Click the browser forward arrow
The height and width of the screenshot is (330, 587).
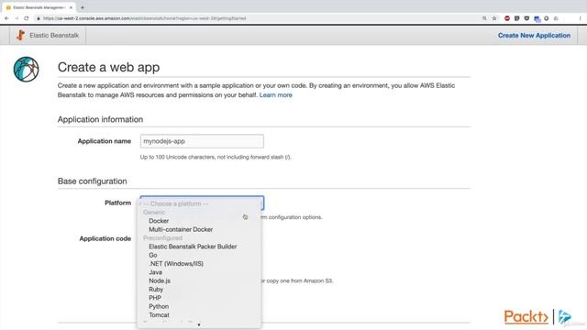[x=17, y=18]
